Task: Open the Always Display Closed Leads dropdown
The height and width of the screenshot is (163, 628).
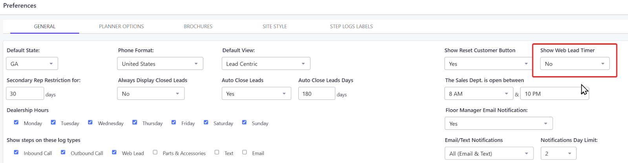Action: [151, 94]
